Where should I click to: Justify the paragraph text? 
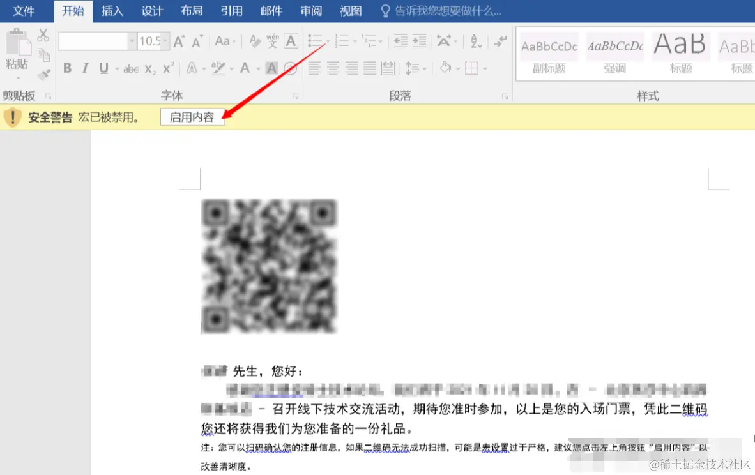(370, 68)
